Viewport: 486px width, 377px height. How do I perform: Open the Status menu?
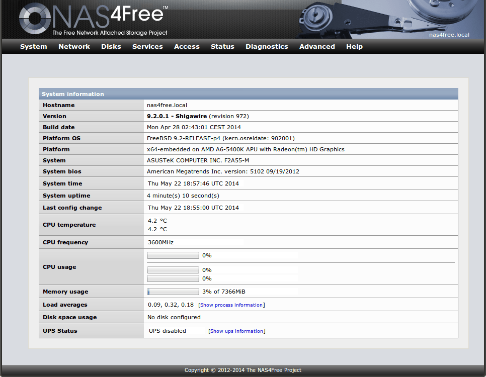(222, 46)
